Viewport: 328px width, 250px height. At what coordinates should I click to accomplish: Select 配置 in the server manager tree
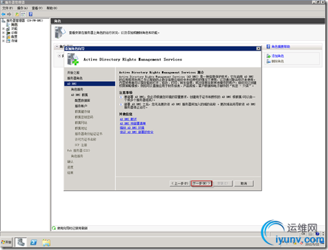pos(14,37)
